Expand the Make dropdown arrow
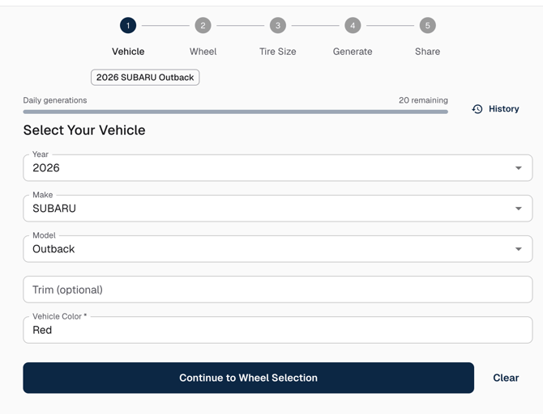 coord(519,209)
